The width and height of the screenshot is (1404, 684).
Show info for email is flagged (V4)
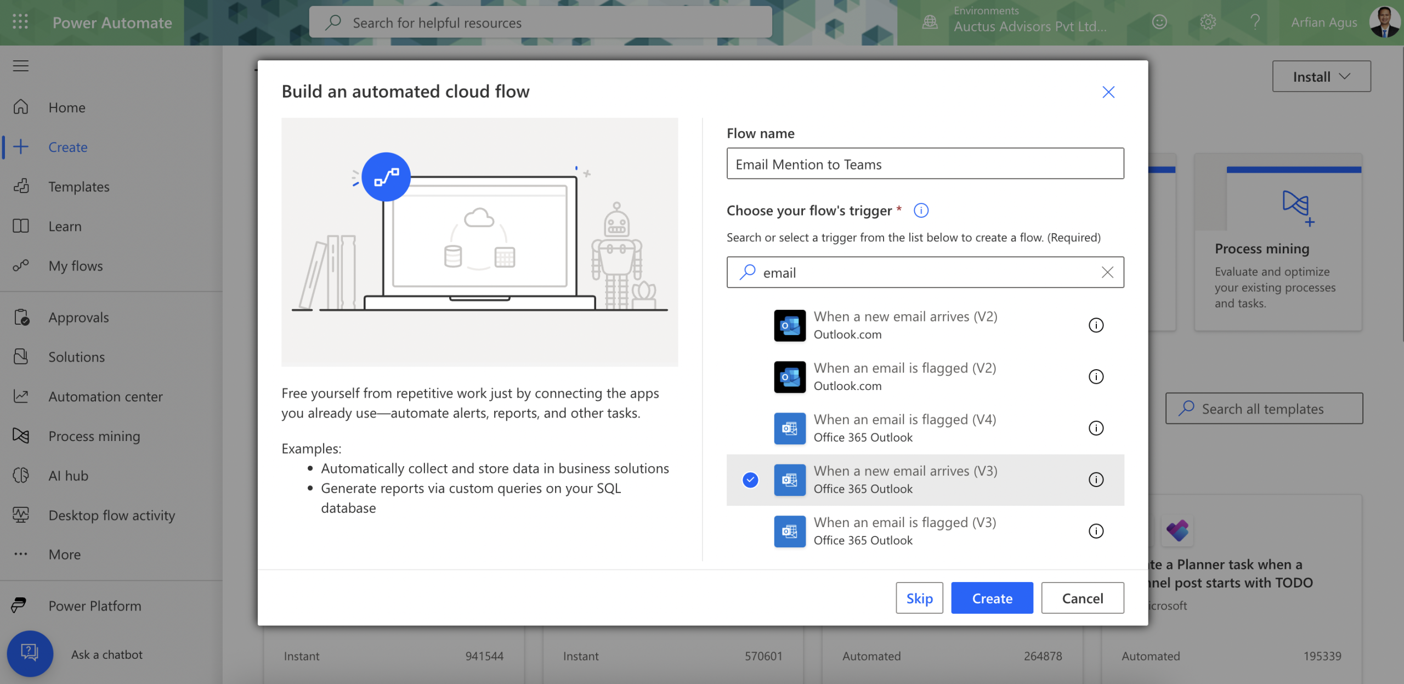click(x=1096, y=428)
